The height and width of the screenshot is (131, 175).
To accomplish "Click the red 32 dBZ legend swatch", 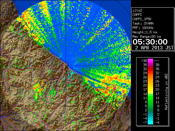I will tap(150, 69).
